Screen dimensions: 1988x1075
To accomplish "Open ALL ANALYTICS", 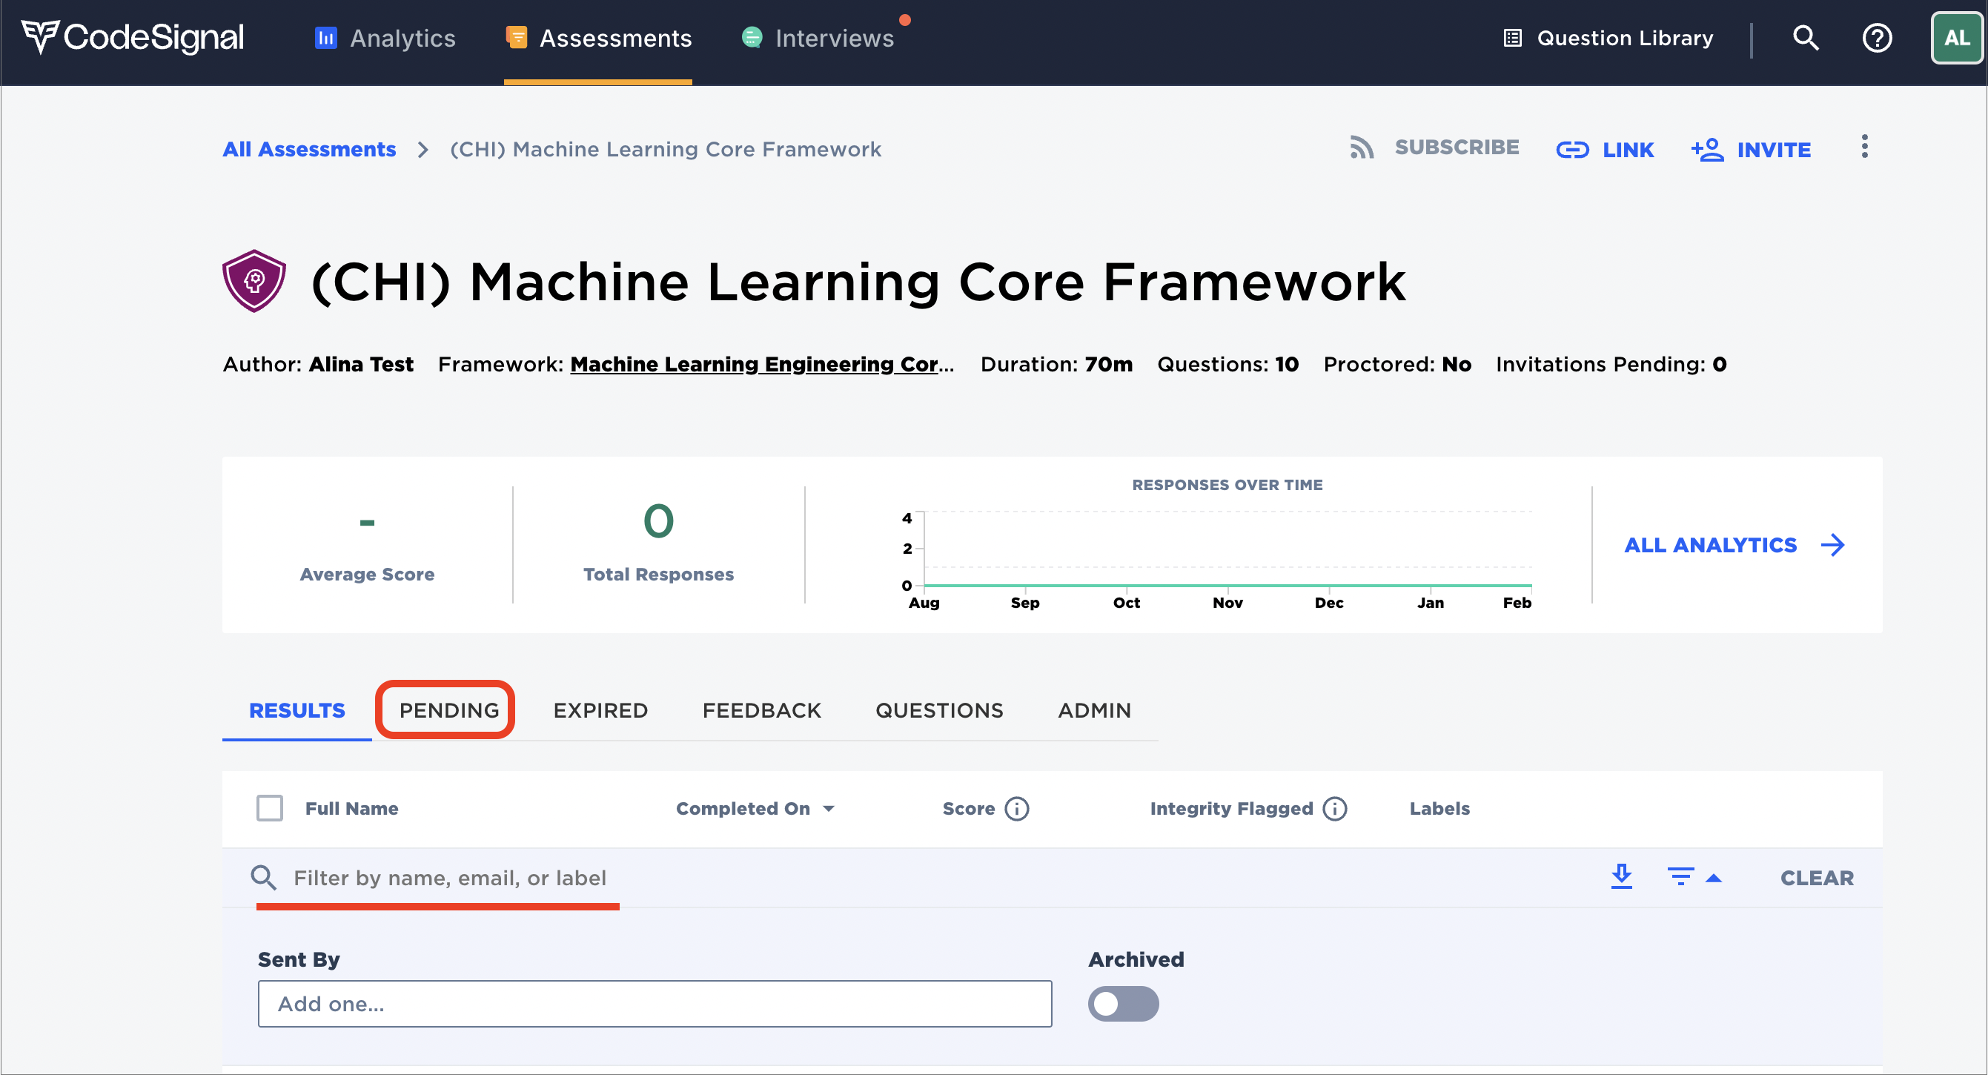I will [1734, 545].
